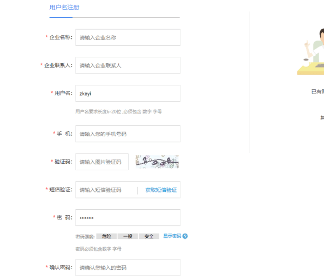The width and height of the screenshot is (324, 280).
Task: Click the 获取短信验证 link
Action: tap(161, 190)
